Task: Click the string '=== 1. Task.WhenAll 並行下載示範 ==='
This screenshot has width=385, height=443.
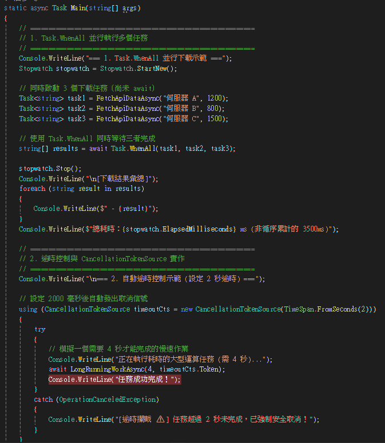Action: (x=156, y=58)
